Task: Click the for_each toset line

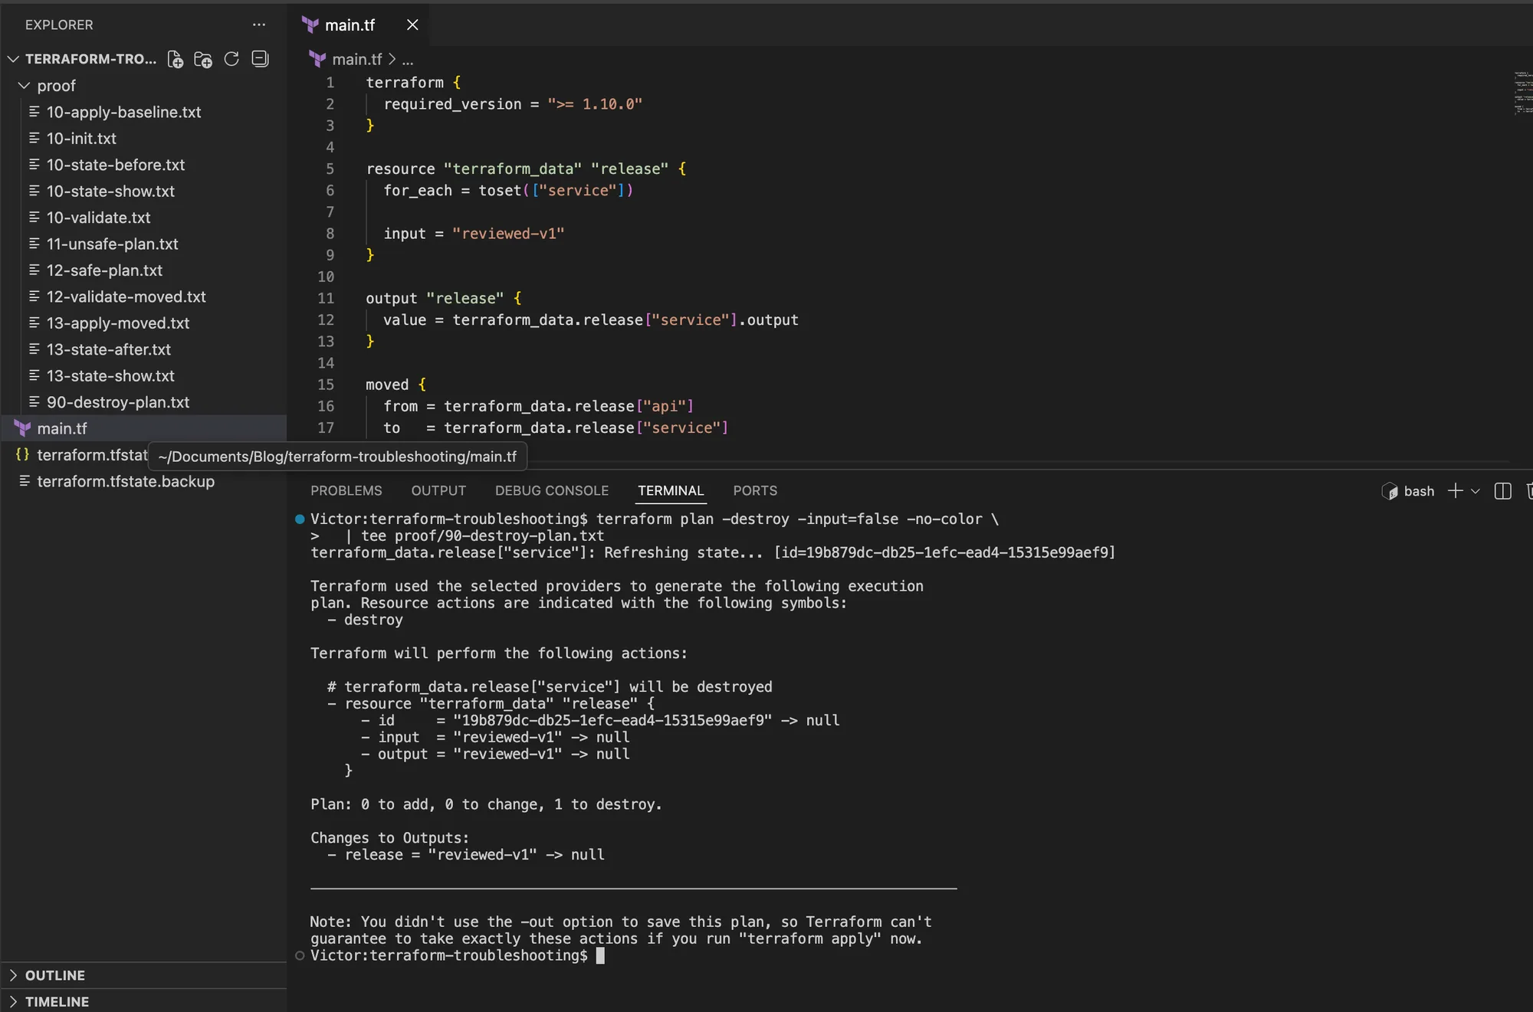Action: click(508, 191)
